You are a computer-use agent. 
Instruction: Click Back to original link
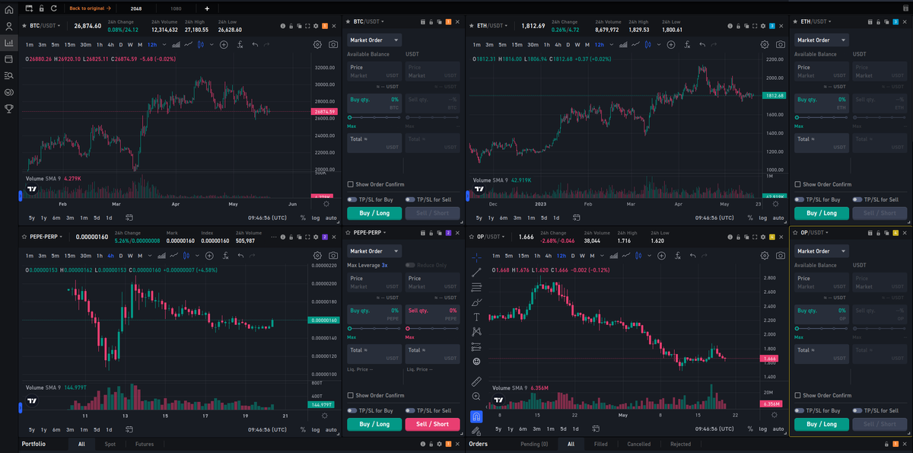click(x=90, y=8)
